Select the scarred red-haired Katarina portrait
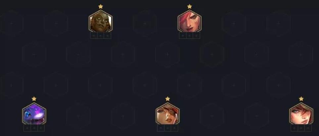Image resolution: width=319 pixels, height=136 pixels. (189, 21)
